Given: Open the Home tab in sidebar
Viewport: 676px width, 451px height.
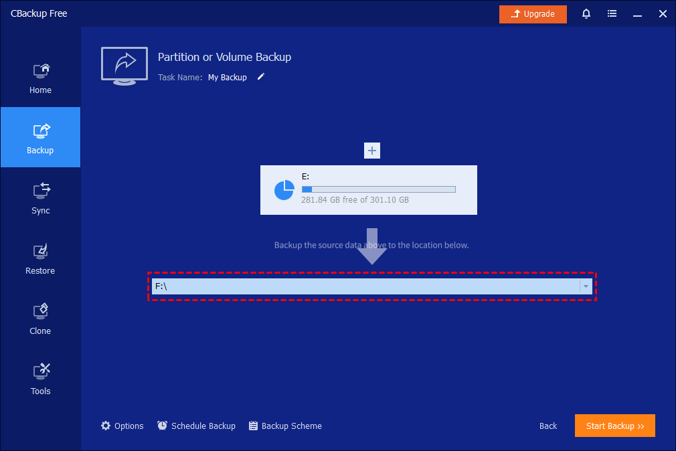Looking at the screenshot, I should click(40, 78).
